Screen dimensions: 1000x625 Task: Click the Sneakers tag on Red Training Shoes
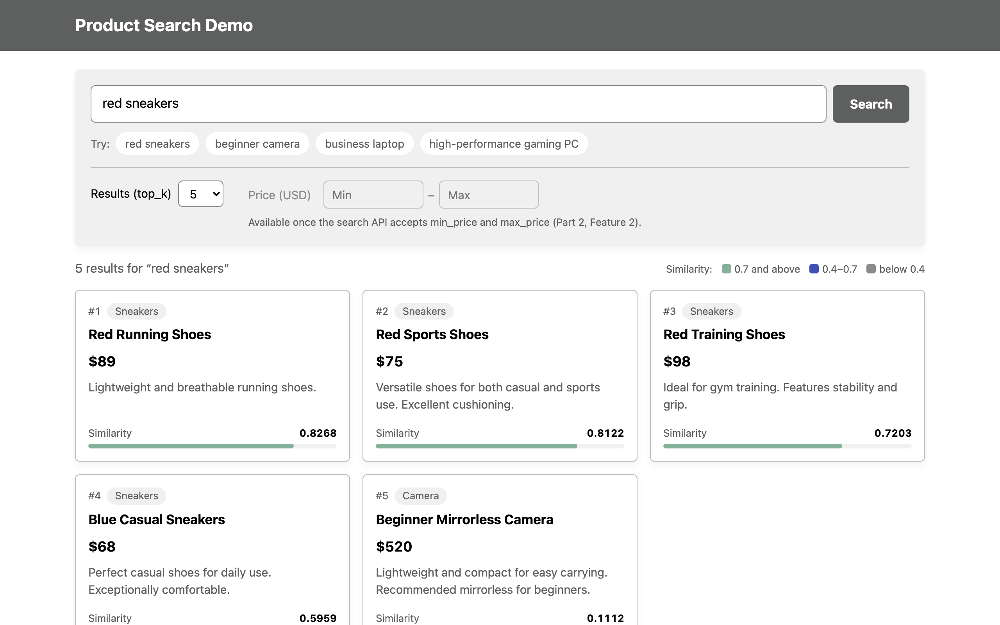tap(712, 311)
